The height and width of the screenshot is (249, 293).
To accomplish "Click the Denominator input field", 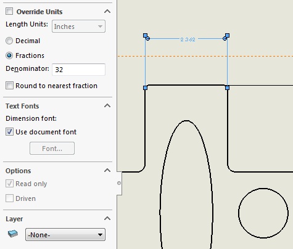I will 78,70.
